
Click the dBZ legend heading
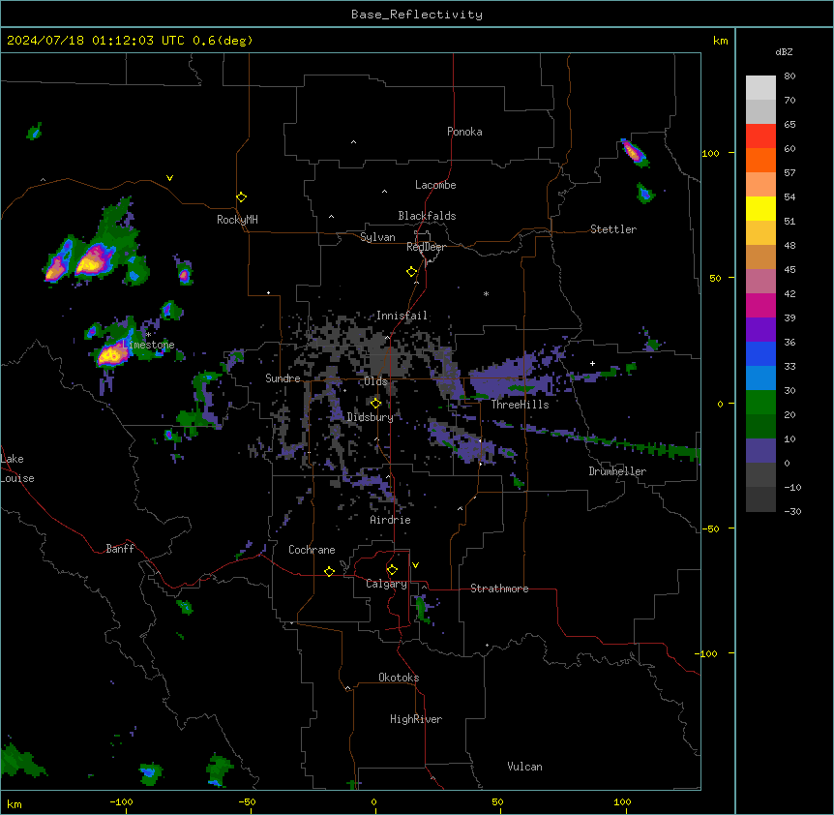[784, 51]
